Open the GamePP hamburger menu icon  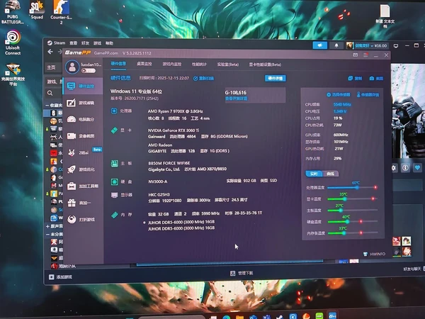point(365,55)
